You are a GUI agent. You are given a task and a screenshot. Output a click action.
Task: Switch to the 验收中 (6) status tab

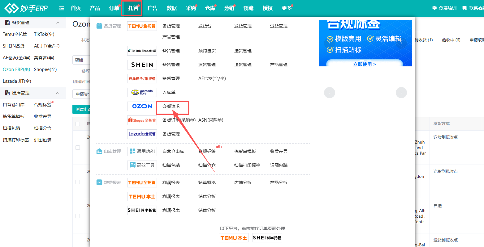click(451, 40)
